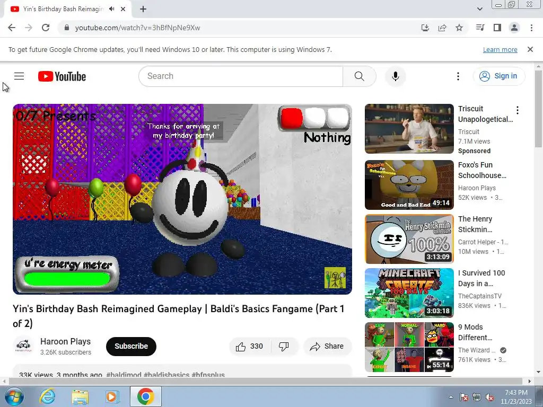
Task: Open network icon in system tray
Action: (477, 397)
